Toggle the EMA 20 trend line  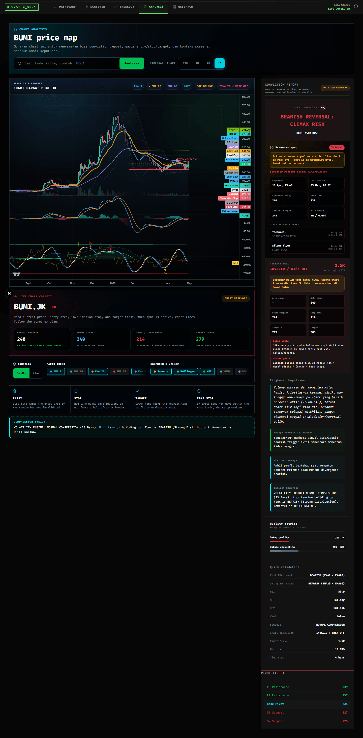(98, 372)
